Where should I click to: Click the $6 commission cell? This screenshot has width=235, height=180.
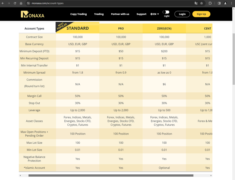(164, 84)
